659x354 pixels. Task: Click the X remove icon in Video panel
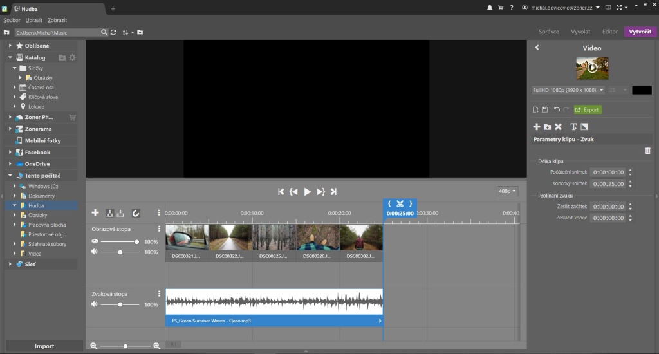558,127
